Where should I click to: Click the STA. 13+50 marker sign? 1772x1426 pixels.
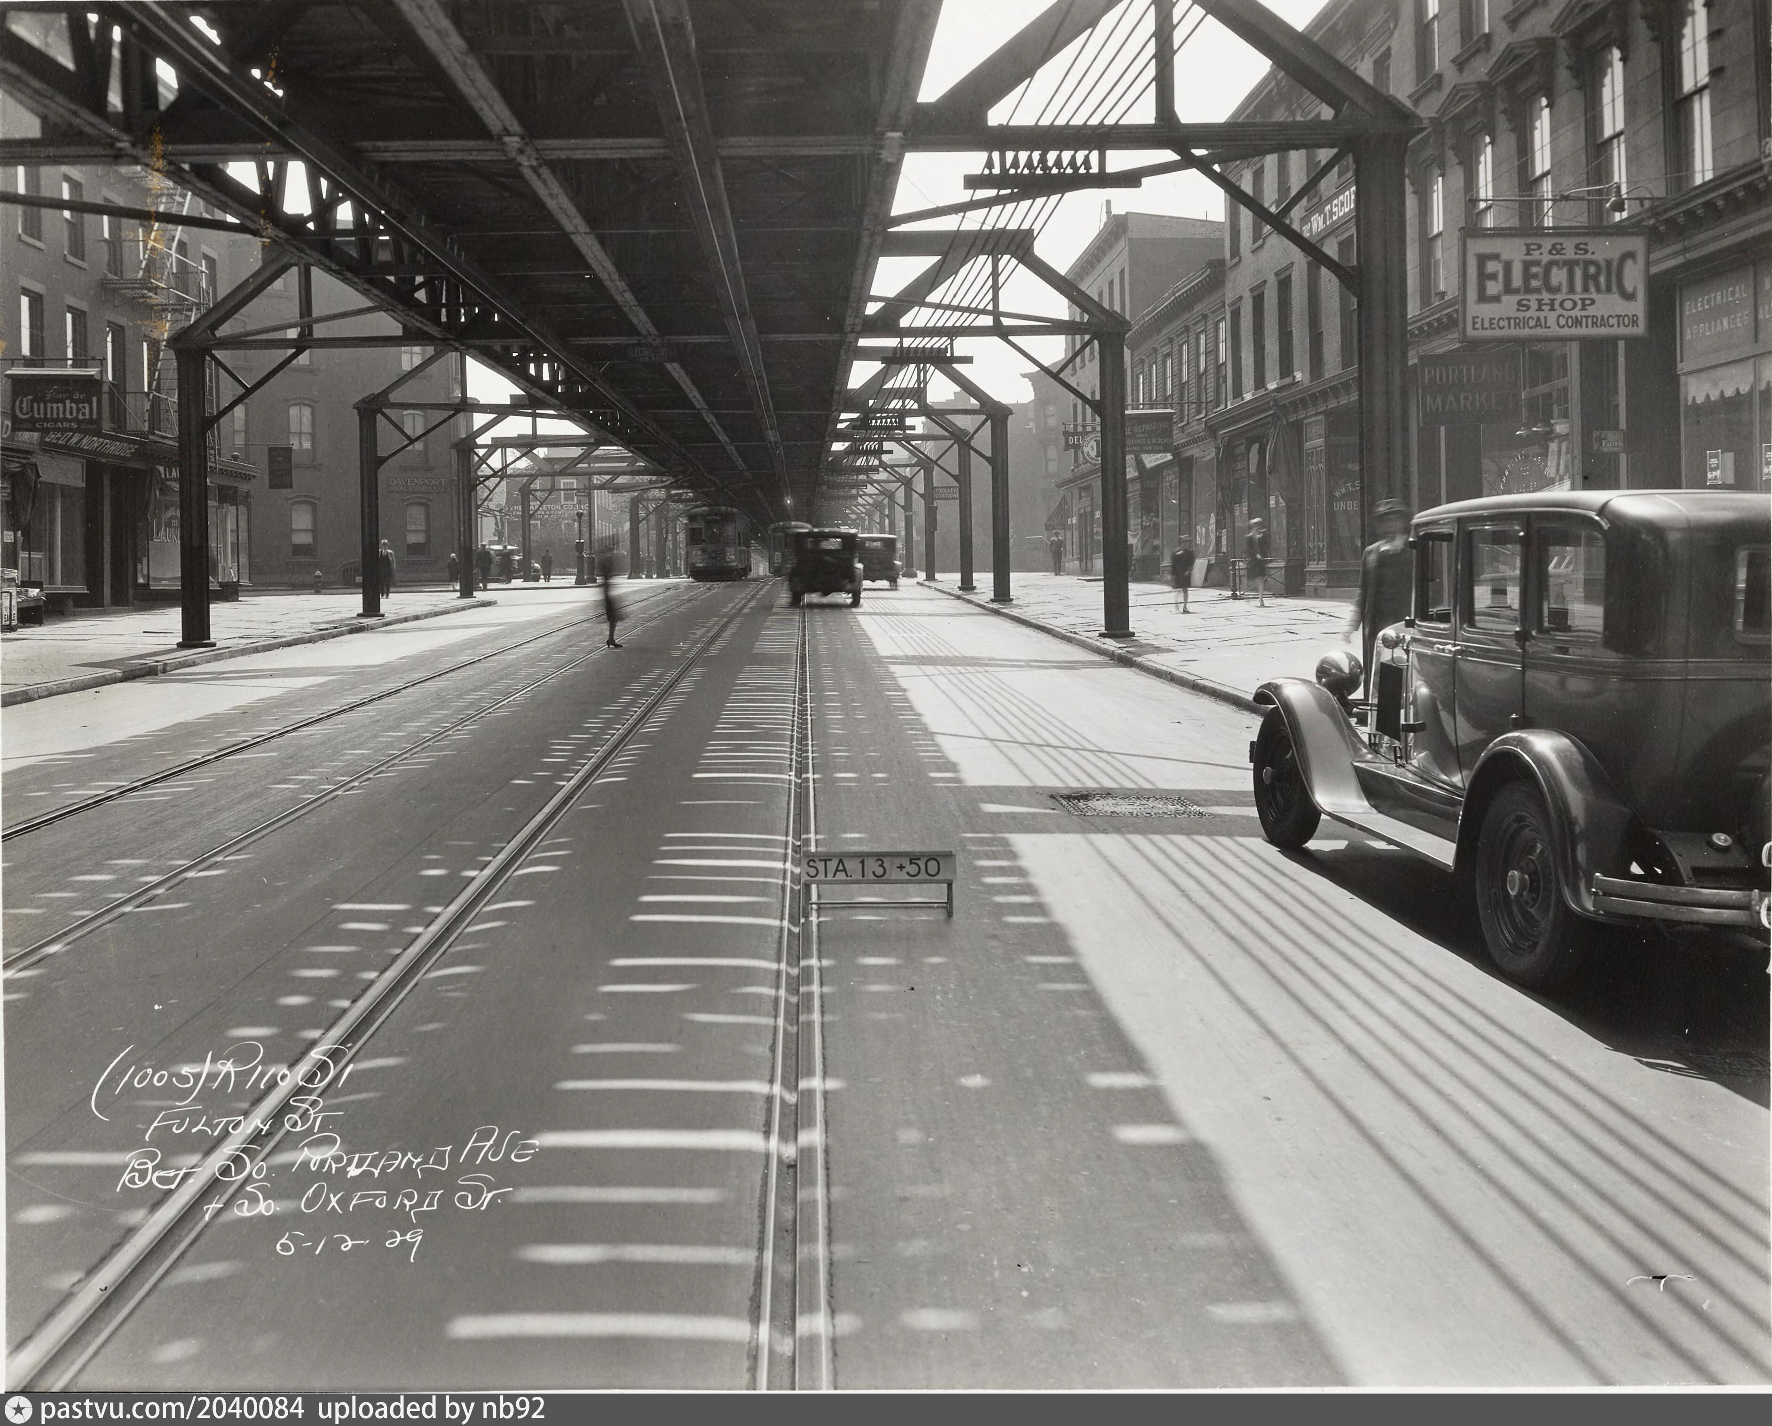click(x=879, y=868)
